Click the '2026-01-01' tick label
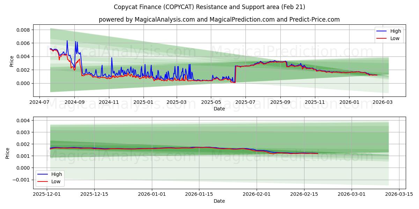The width and height of the screenshot is (419, 209). [152, 195]
